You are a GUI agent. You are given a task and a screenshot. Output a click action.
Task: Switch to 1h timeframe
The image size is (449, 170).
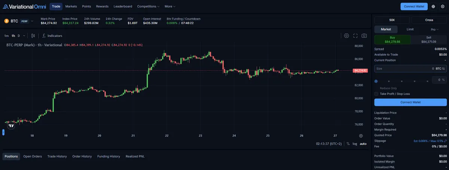[13, 35]
